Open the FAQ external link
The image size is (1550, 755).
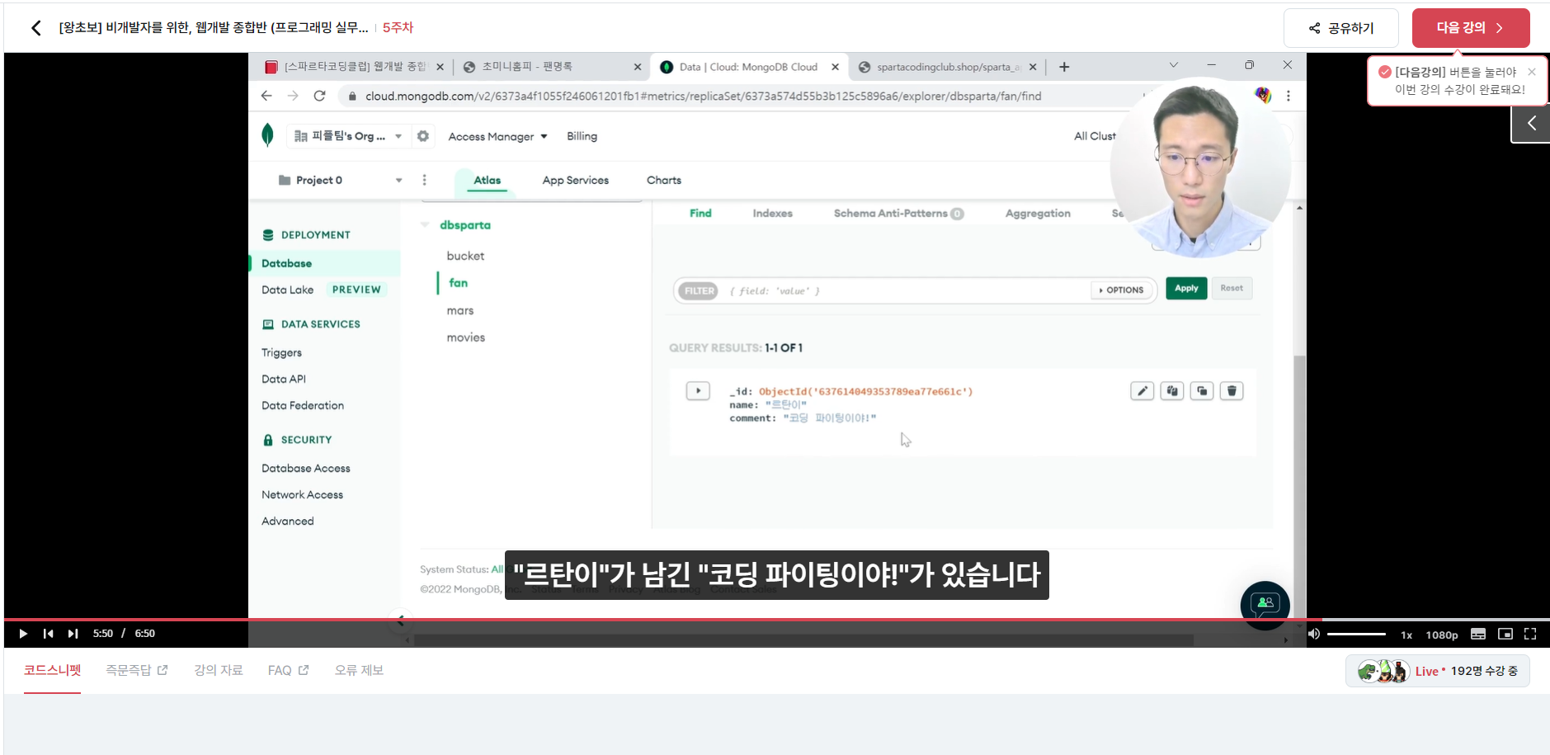pyautogui.click(x=288, y=670)
